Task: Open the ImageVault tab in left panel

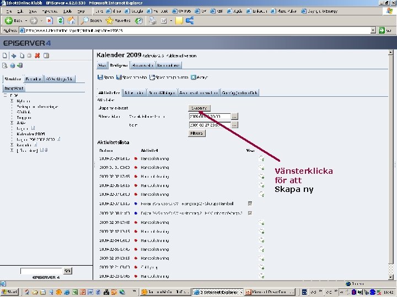Action: coord(14,89)
